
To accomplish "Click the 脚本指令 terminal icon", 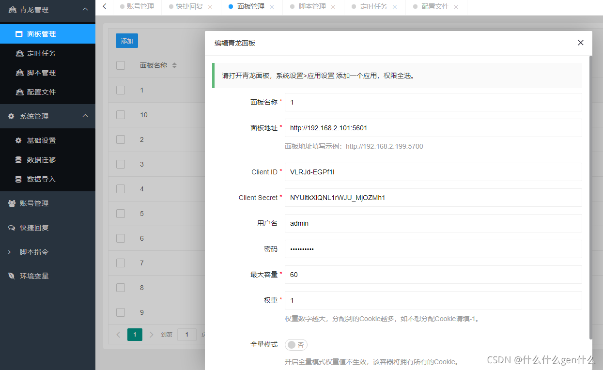I will click(x=12, y=252).
